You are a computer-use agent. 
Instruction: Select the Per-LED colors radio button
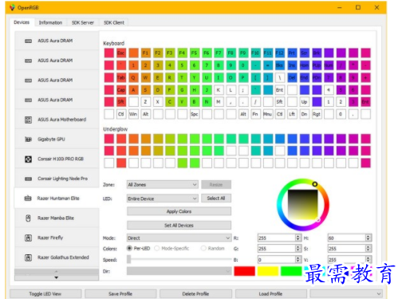(129, 248)
